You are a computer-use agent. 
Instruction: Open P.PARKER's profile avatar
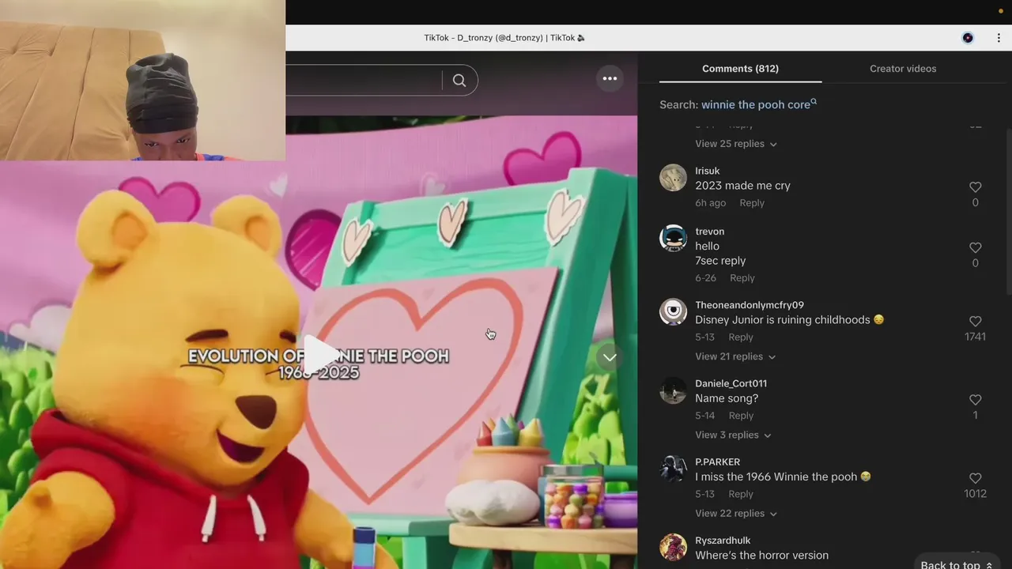[x=674, y=469]
